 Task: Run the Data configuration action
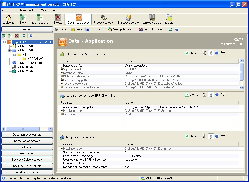76,29
